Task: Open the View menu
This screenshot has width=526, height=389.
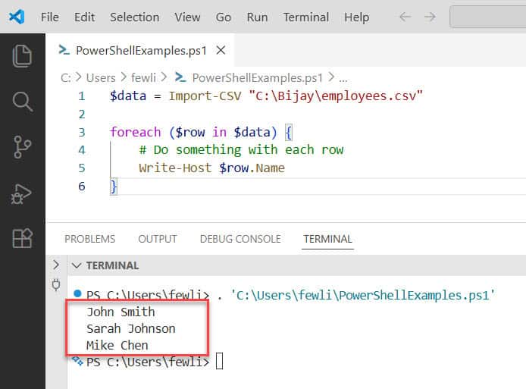Action: point(187,17)
